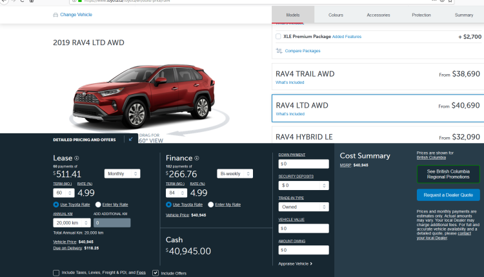The width and height of the screenshot is (484, 277).
Task: Select the RAV4 TRAIL AWD model card
Action: point(378,77)
